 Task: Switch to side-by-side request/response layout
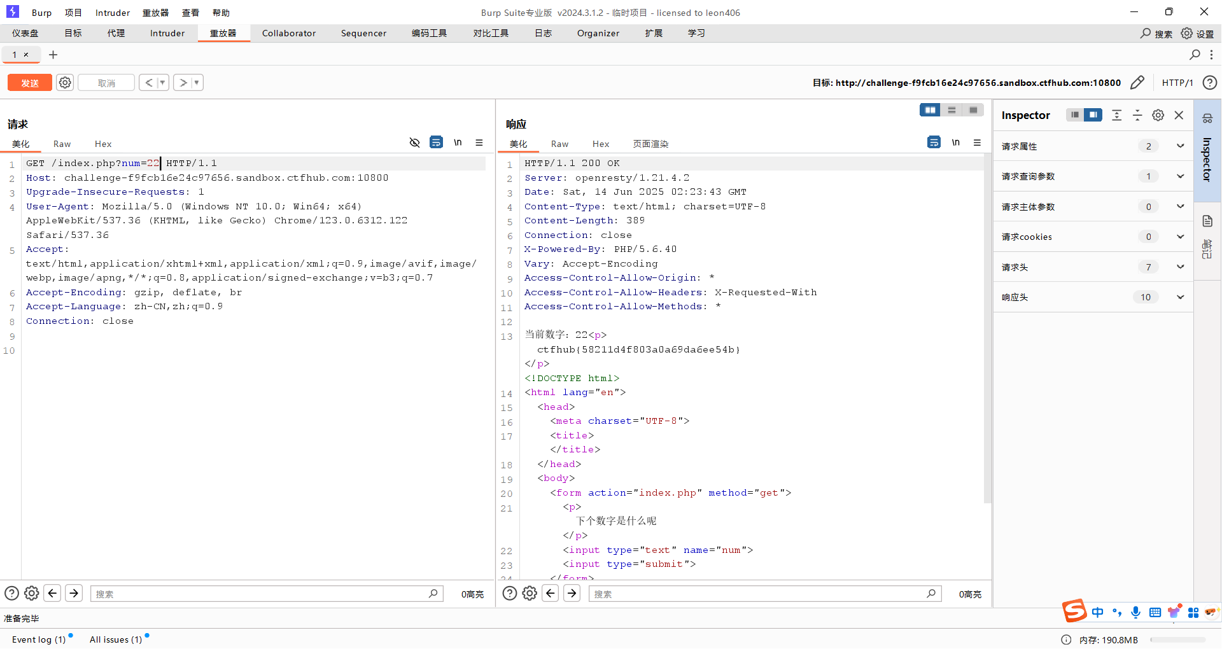click(x=930, y=110)
